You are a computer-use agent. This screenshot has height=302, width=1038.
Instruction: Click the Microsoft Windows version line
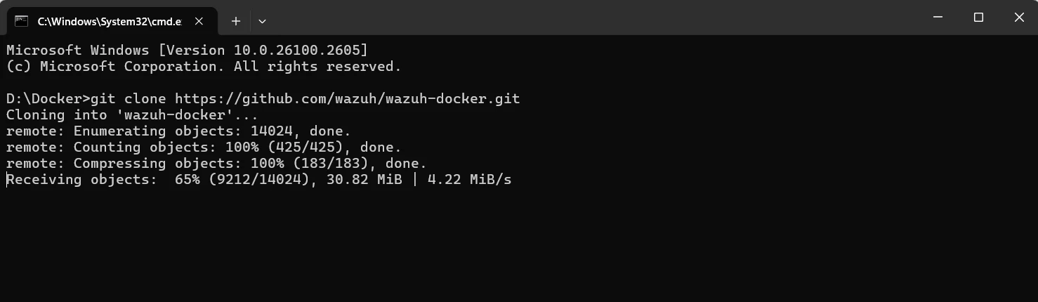187,51
